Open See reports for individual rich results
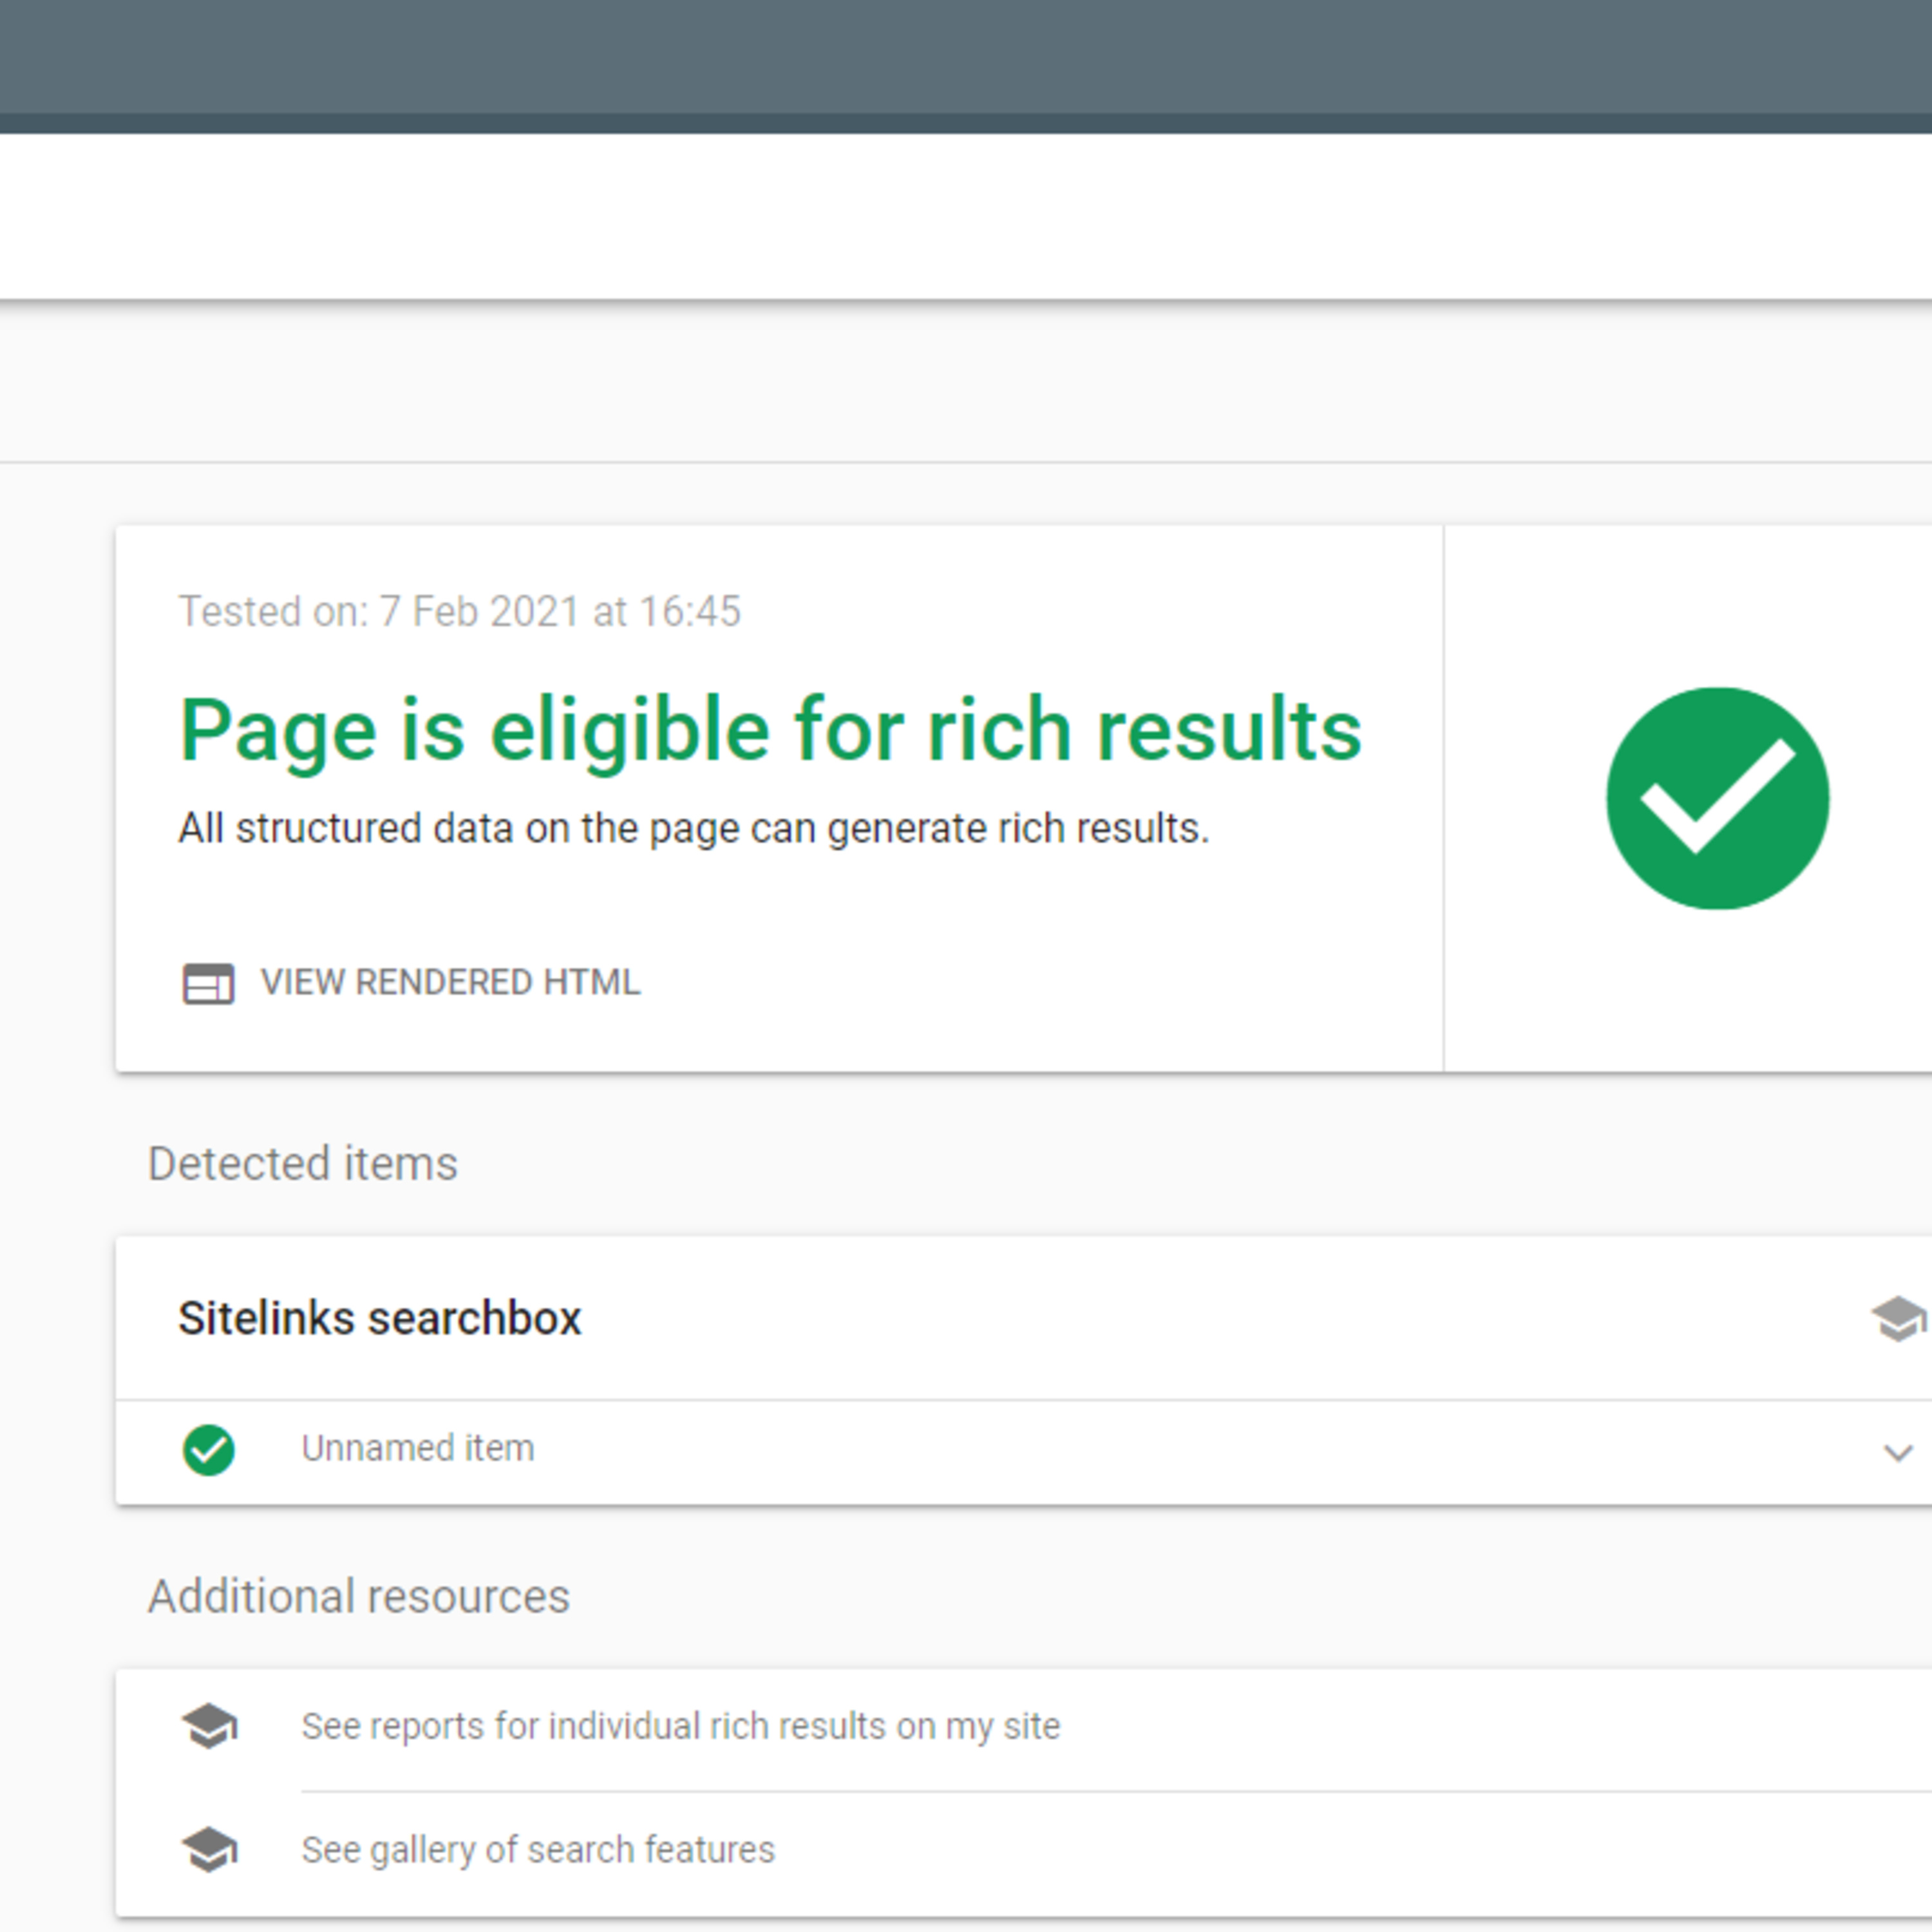The height and width of the screenshot is (1932, 1932). pos(680,1727)
